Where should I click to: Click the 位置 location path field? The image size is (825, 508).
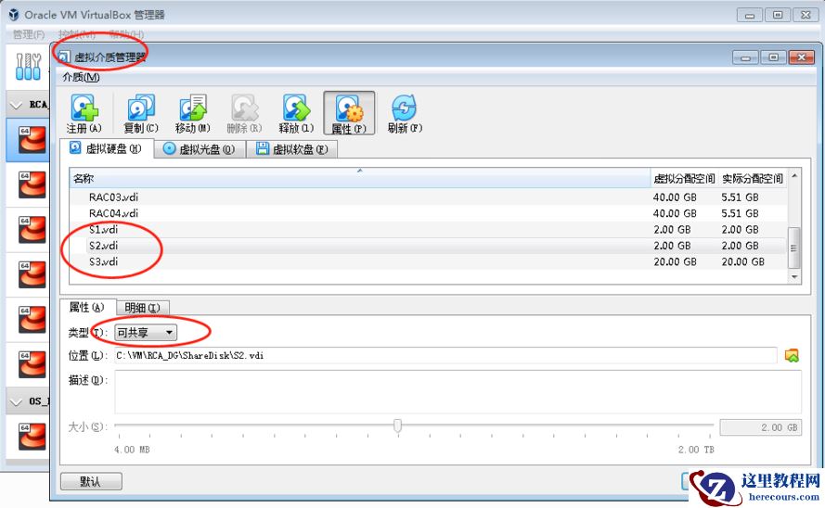coord(445,356)
